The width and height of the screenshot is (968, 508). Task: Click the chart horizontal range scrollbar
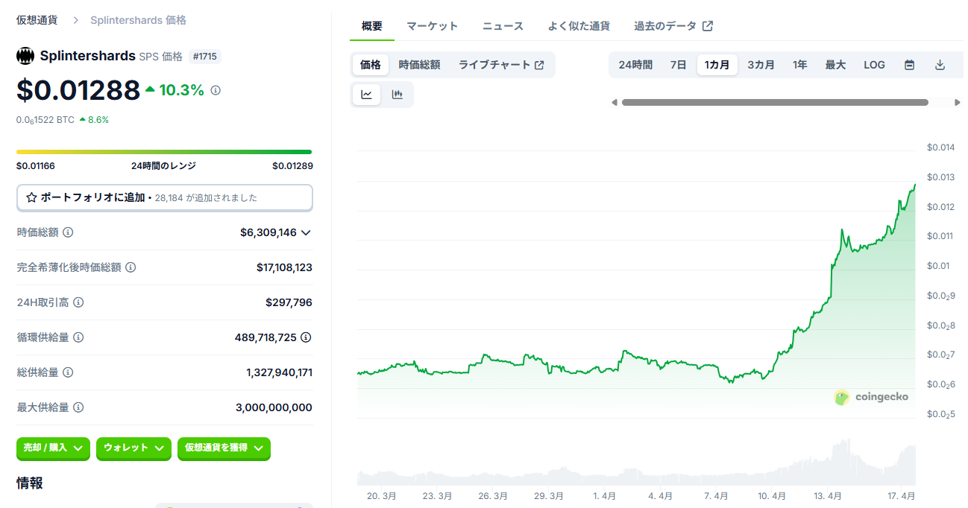pyautogui.click(x=775, y=103)
